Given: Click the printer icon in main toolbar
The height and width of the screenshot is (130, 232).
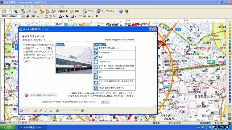Looking at the screenshot, I should point(34,11).
